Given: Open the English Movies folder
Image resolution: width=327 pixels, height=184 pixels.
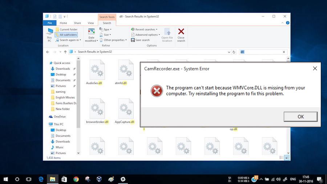Looking at the screenshot, I should 63,97.
